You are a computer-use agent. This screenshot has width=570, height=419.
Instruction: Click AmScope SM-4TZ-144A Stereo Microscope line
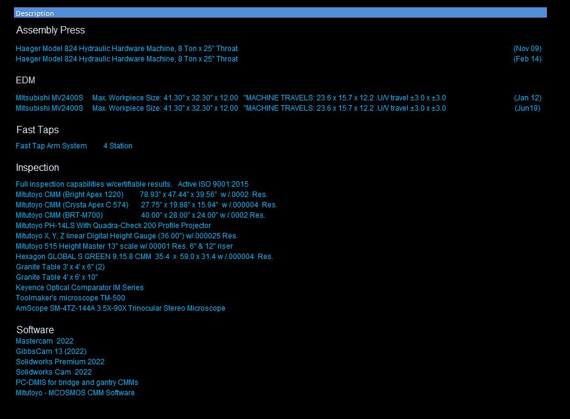(x=120, y=308)
